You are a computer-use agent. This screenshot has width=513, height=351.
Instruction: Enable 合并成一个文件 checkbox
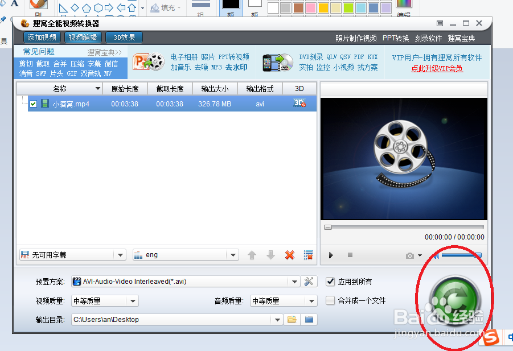pos(330,300)
